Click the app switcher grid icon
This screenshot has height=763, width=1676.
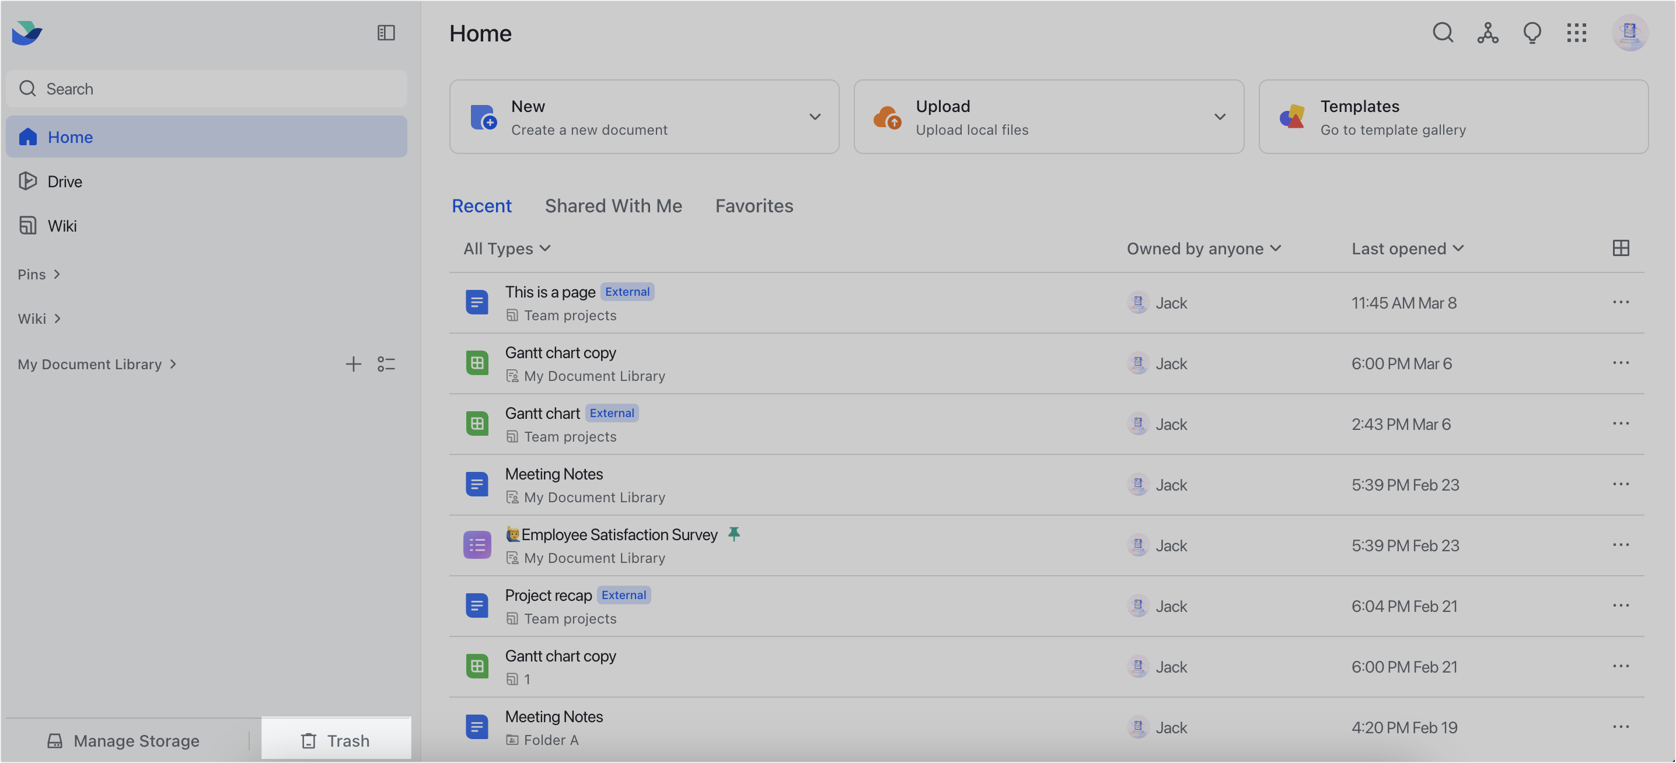click(x=1577, y=32)
